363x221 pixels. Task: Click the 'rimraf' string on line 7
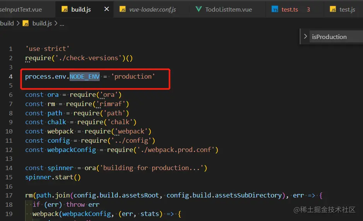[111, 104]
